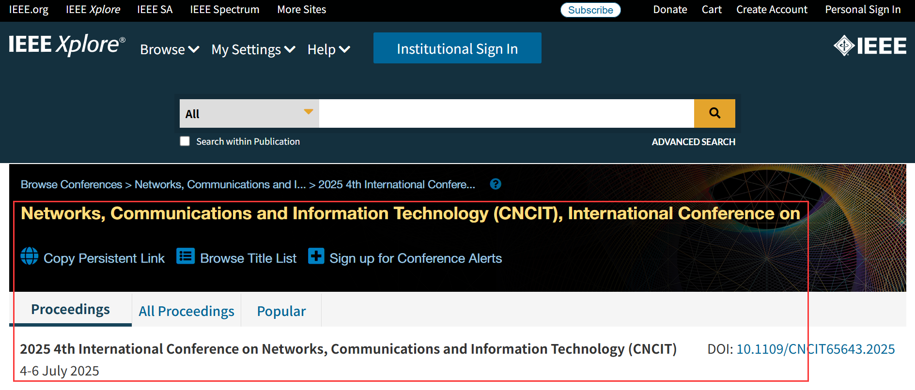Screen dimensions: 915x390
Task: Expand the Browse menu
Action: (170, 49)
